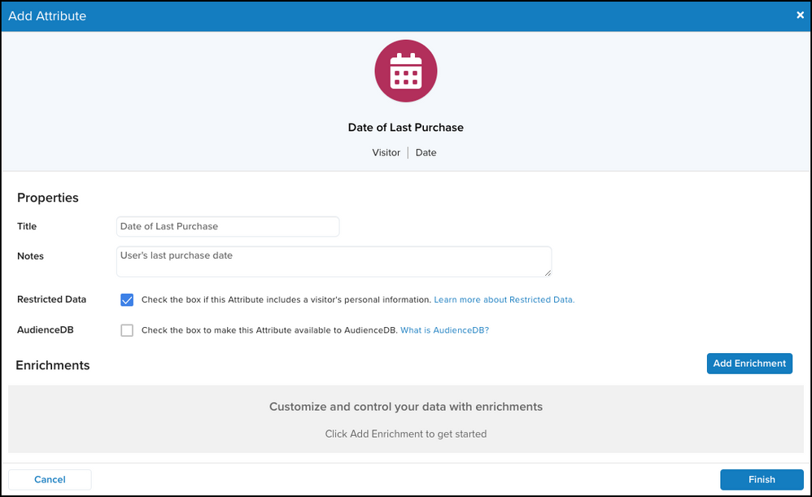
Task: Click the Date of Last Purchase heading
Action: 405,128
